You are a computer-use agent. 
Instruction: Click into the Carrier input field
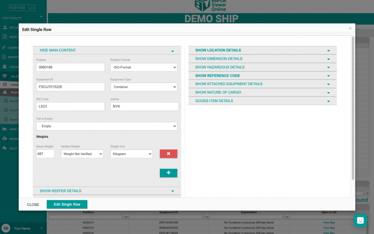coord(145,107)
